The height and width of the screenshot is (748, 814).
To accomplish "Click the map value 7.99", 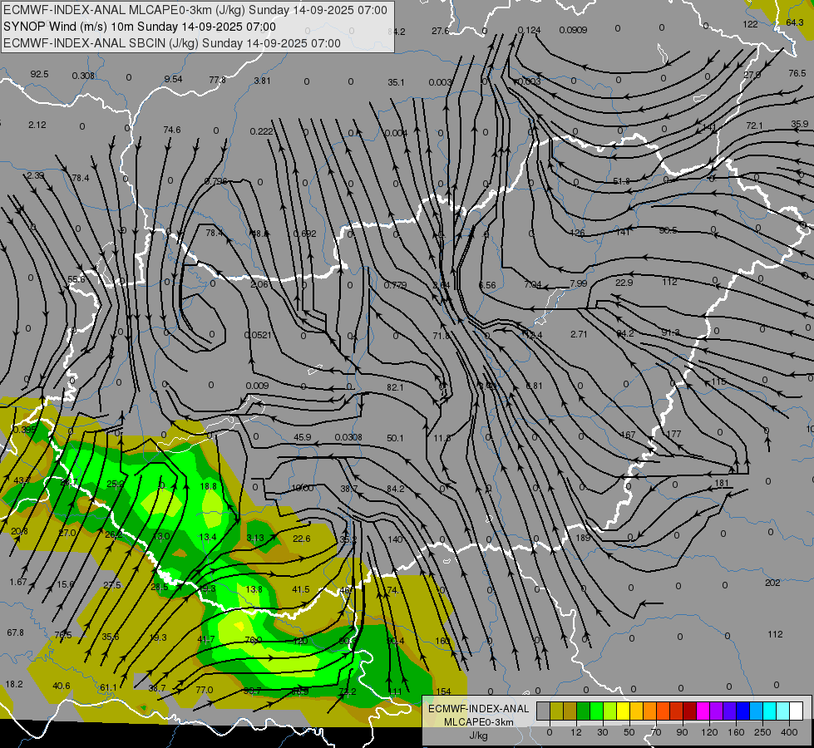I will click(x=579, y=283).
